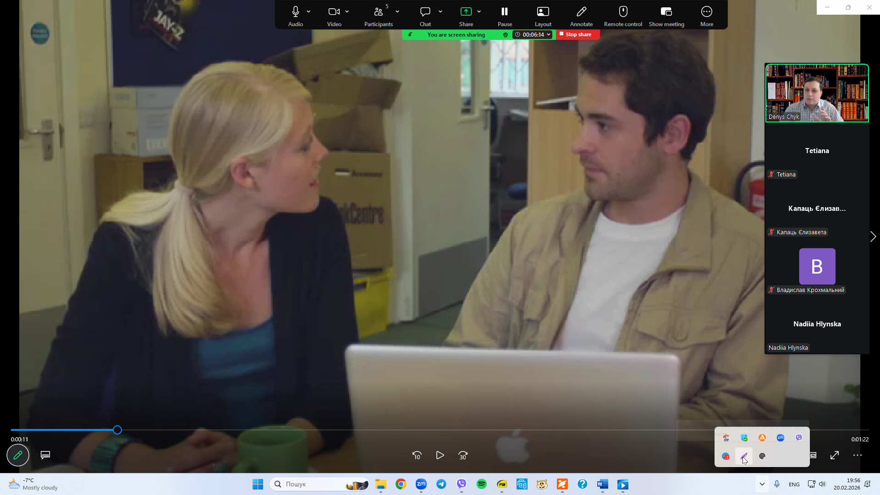Image resolution: width=880 pixels, height=495 pixels.
Task: Select Denys Chyk video thumbnail
Action: [817, 93]
